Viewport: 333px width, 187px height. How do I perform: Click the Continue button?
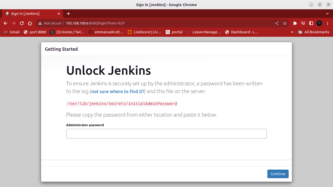point(278,174)
